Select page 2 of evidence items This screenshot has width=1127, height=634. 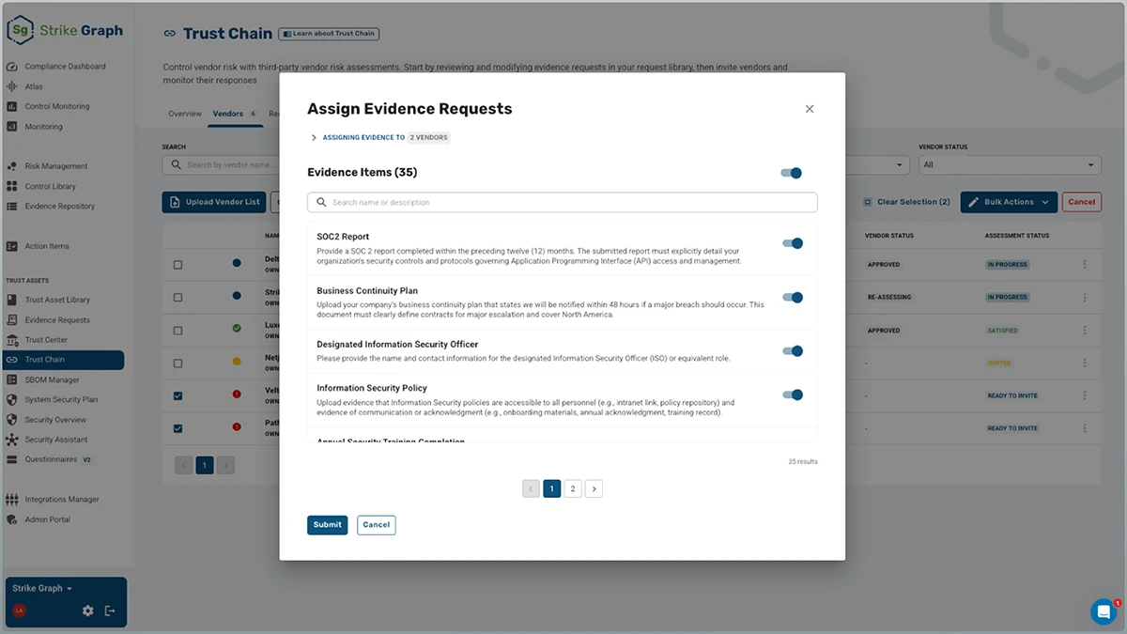573,488
